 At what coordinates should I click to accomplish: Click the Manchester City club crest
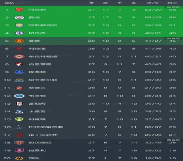(19, 18)
